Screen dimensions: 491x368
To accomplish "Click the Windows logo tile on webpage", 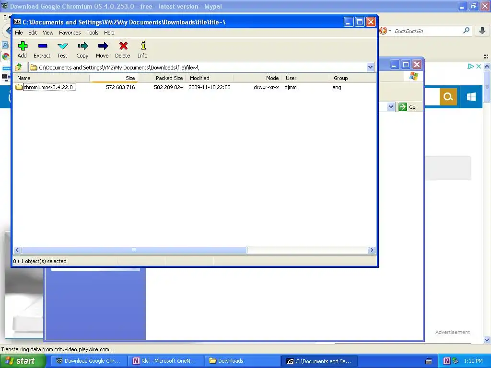I will tap(471, 97).
